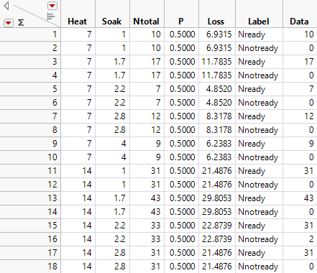Click Soak value 2.2 in row 6

point(119,103)
